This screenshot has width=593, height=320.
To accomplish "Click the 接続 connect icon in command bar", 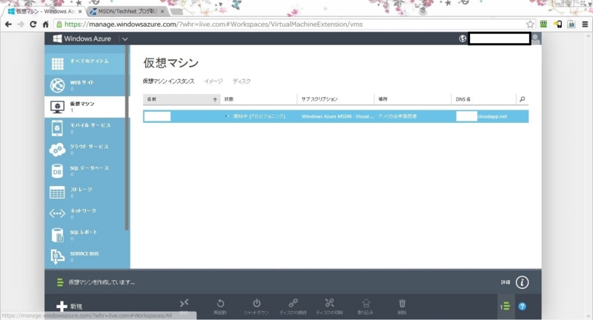I will 184,304.
